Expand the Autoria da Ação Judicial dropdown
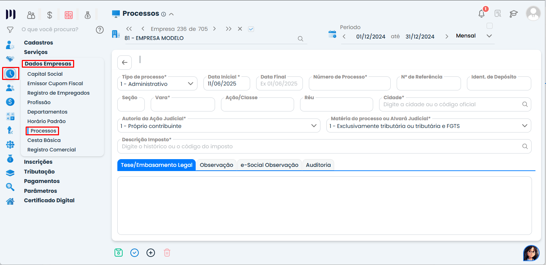This screenshot has width=546, height=265. pos(219,126)
